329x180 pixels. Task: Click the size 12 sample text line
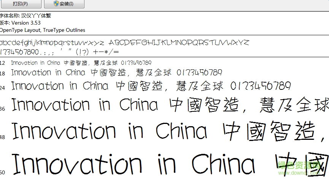81,63
